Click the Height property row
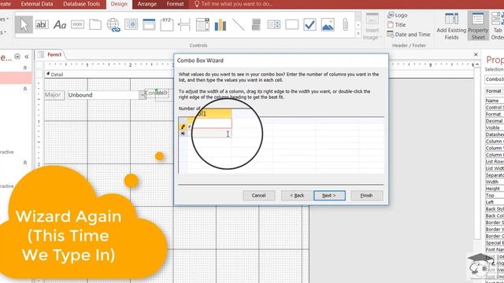This screenshot has height=283, width=504. [x=495, y=189]
